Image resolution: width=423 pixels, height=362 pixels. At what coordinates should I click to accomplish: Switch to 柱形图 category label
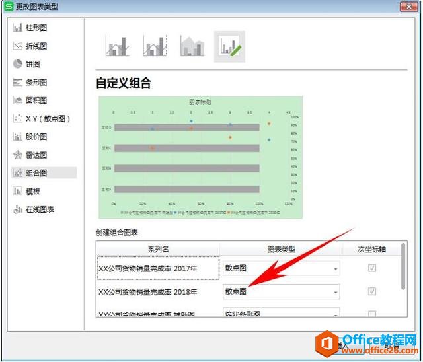[x=36, y=28]
